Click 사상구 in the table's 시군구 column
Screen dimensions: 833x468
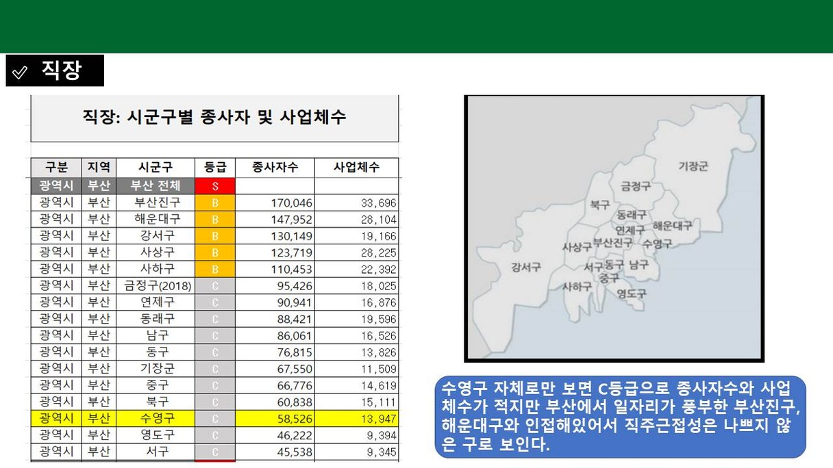(156, 252)
